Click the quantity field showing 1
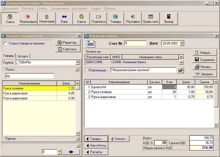 50,152
